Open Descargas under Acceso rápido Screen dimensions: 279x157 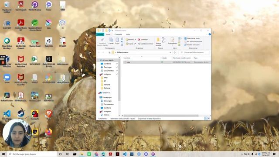[x=108, y=67]
